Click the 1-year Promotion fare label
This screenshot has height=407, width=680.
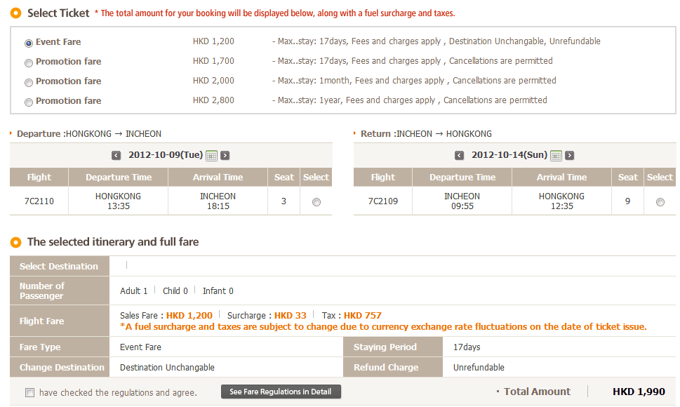pyautogui.click(x=68, y=101)
